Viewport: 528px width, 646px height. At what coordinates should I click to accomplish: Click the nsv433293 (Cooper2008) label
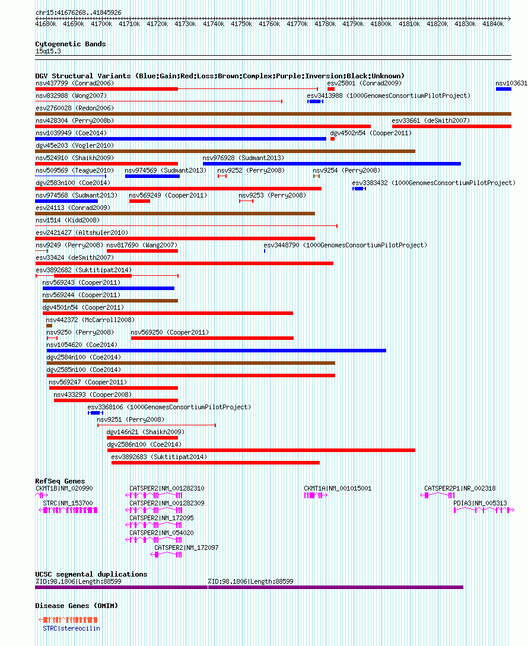[93, 394]
